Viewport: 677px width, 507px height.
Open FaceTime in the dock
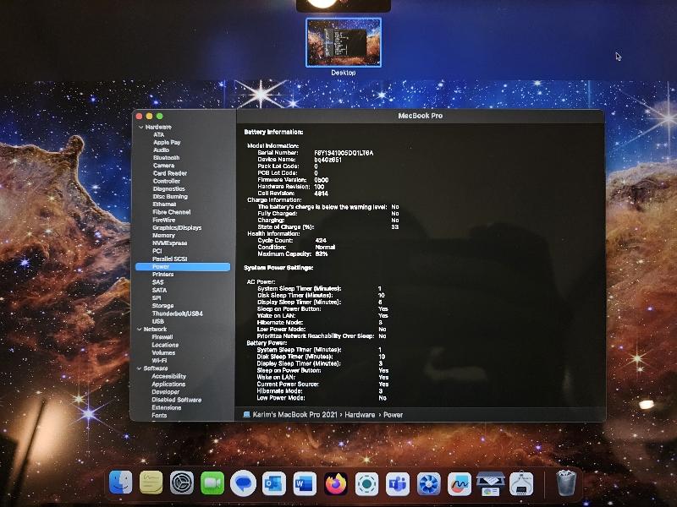tap(212, 483)
